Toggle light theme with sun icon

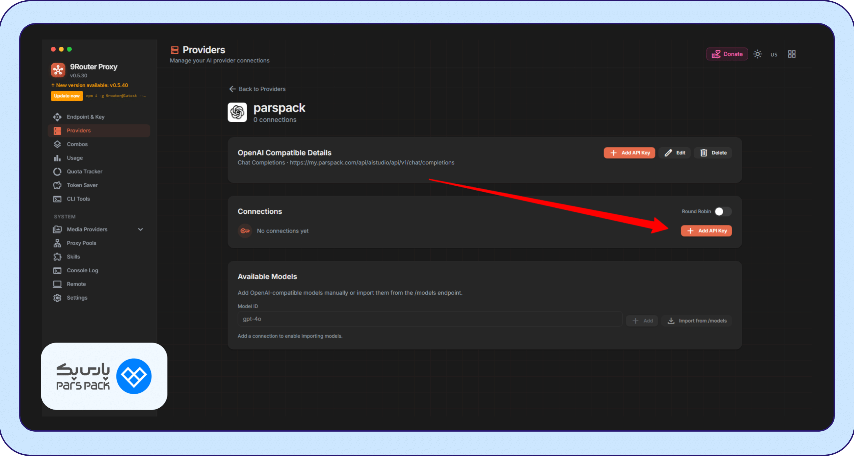click(758, 54)
